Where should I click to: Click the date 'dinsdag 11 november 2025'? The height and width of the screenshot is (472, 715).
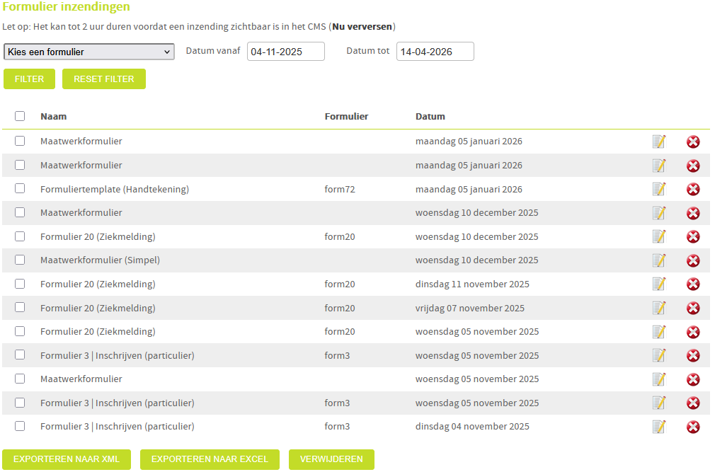pyautogui.click(x=472, y=284)
